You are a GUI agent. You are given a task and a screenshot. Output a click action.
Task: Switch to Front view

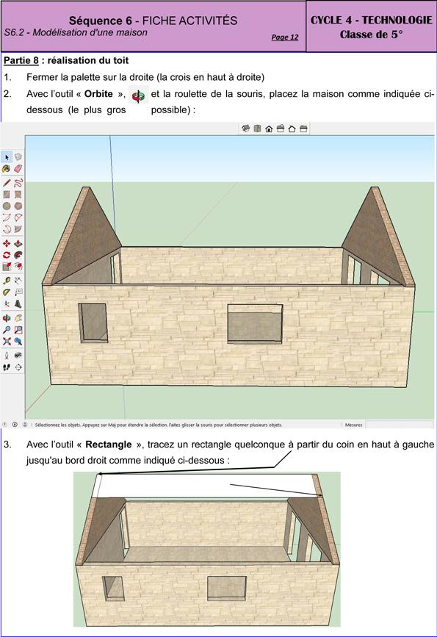pyautogui.click(x=269, y=129)
